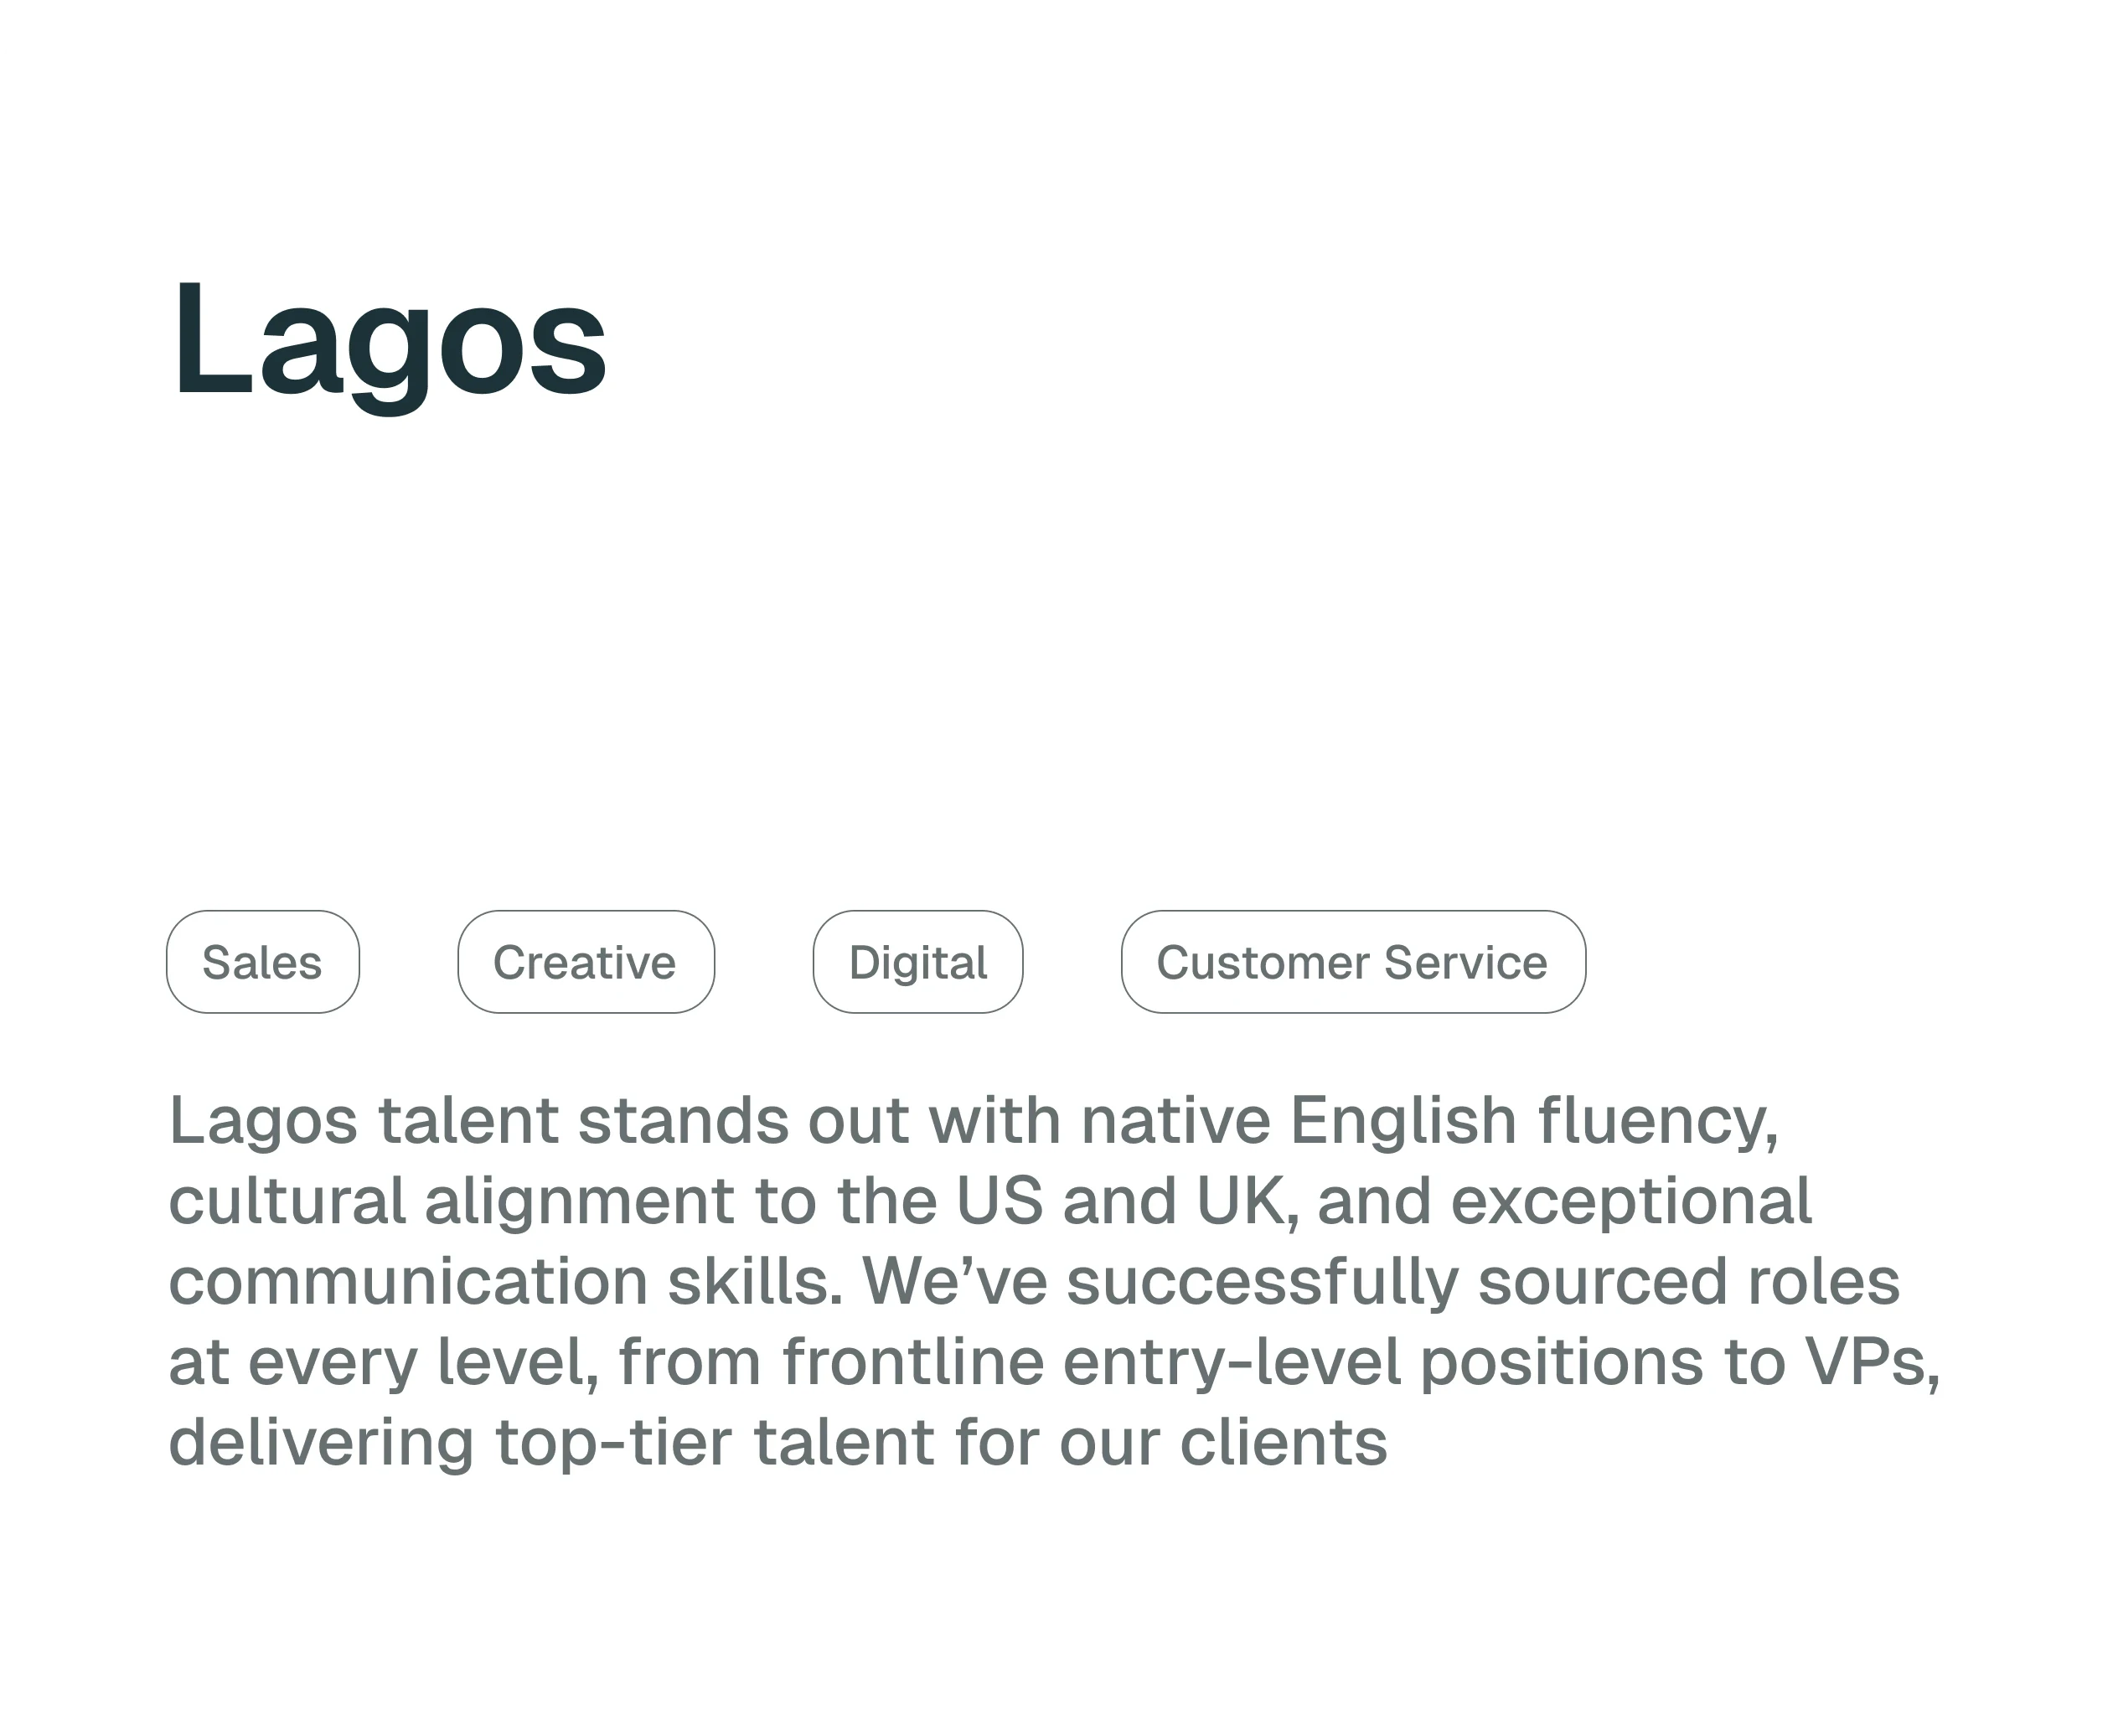Click the Customer Service tag pill
This screenshot has height=1736, width=2118.
tap(1353, 962)
